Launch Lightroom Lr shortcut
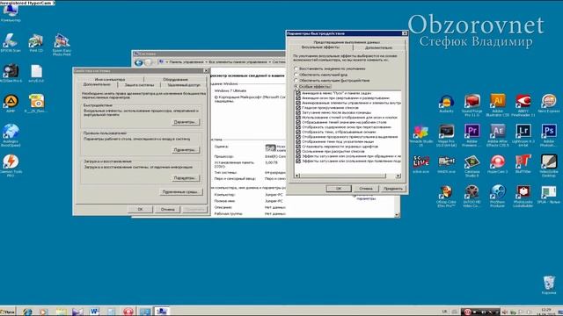Screen dimensions: 563x316 coord(523,135)
